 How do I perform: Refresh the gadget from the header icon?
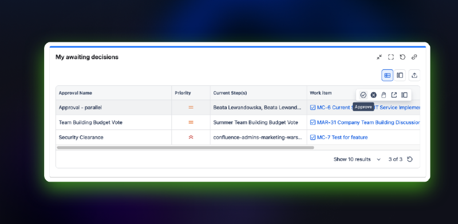click(x=402, y=57)
